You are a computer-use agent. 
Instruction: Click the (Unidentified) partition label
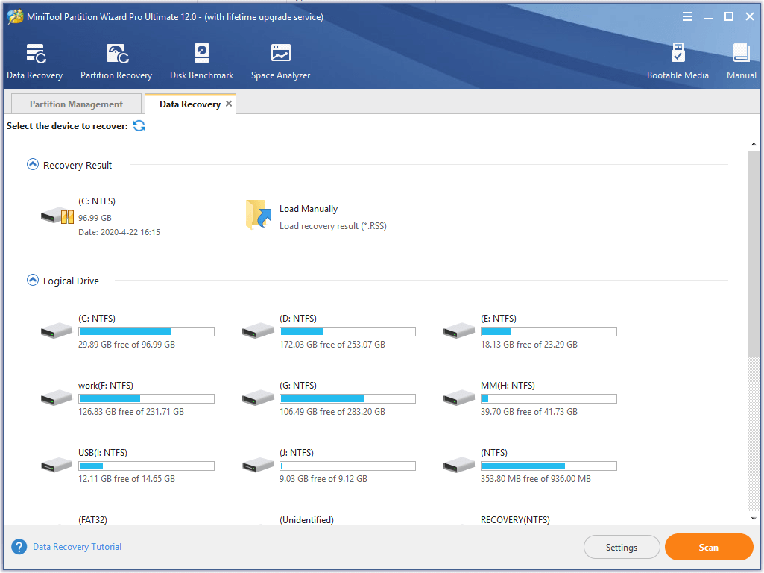[x=306, y=520]
